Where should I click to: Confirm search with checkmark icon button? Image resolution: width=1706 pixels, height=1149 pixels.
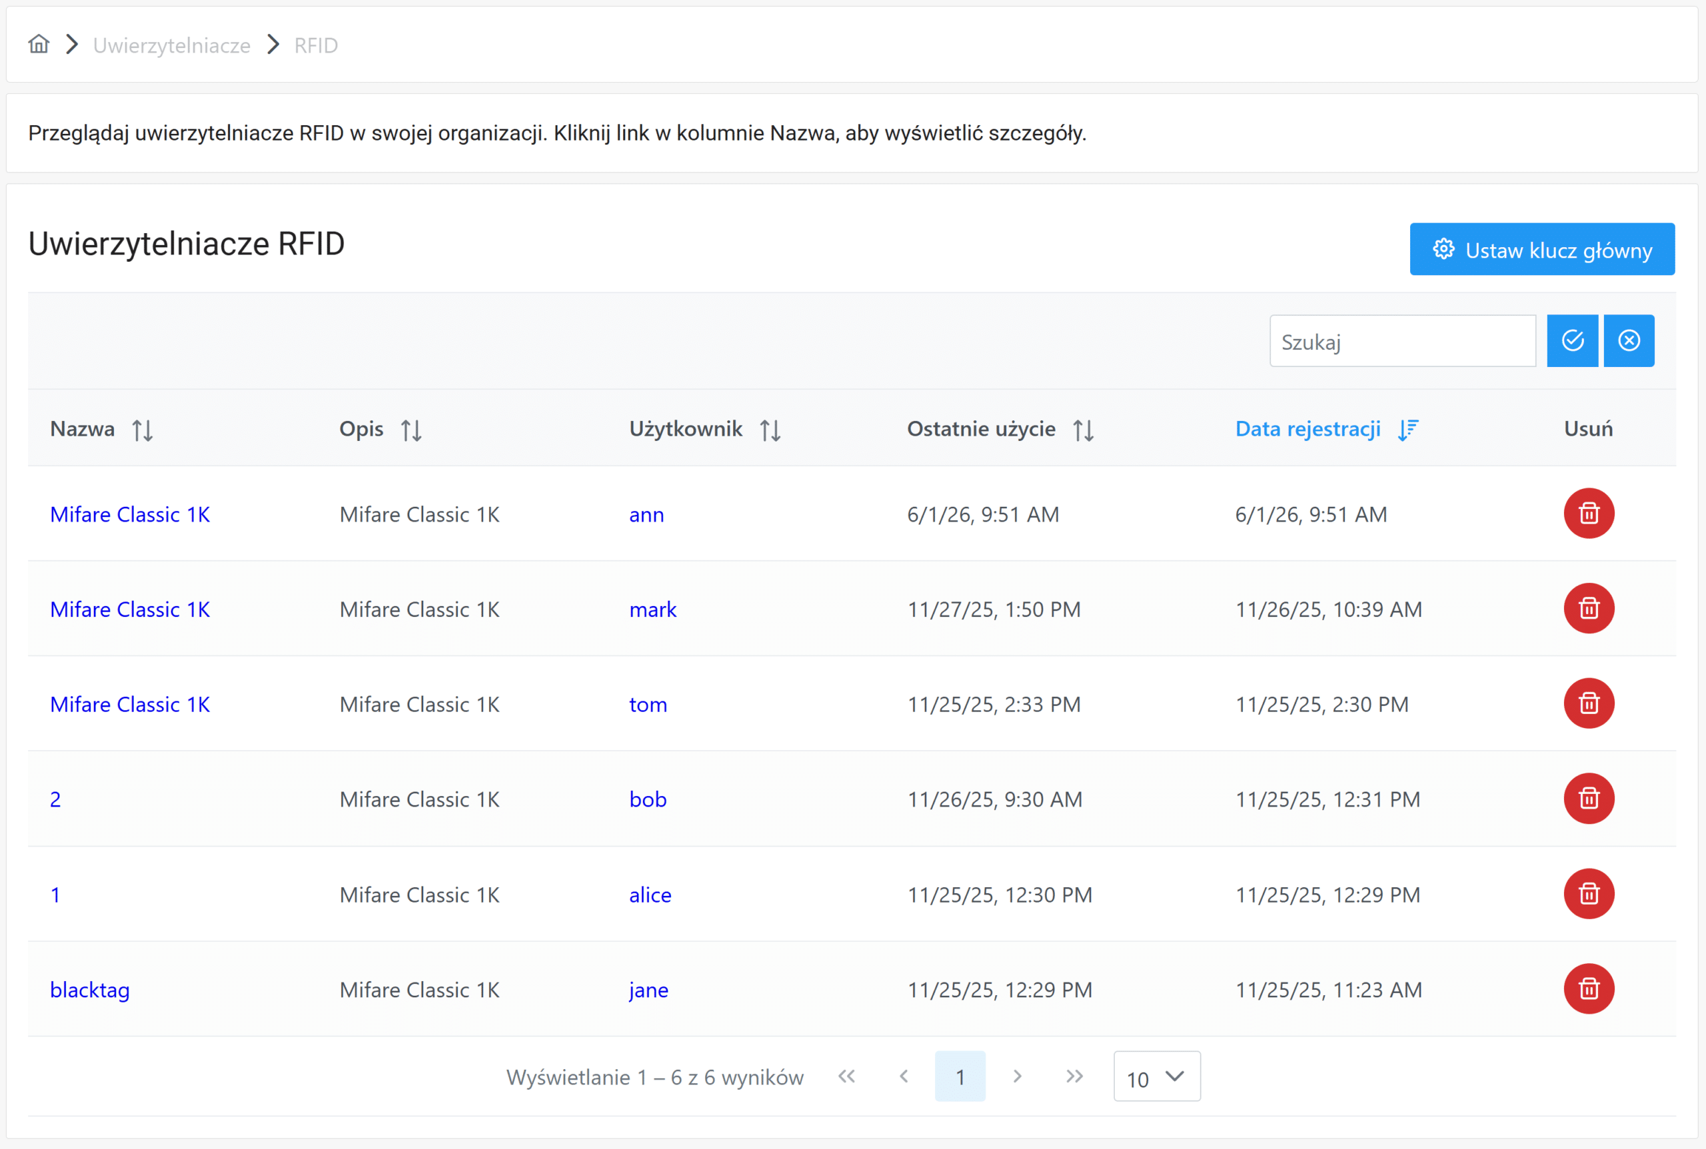pos(1572,341)
